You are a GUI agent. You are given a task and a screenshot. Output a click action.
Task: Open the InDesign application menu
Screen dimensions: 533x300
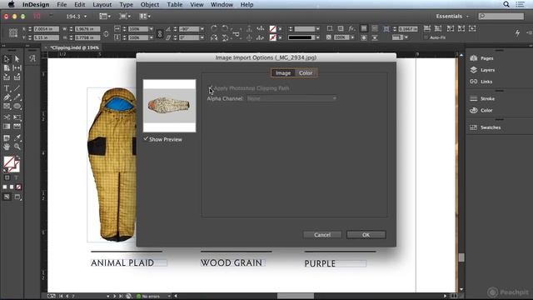pos(36,4)
